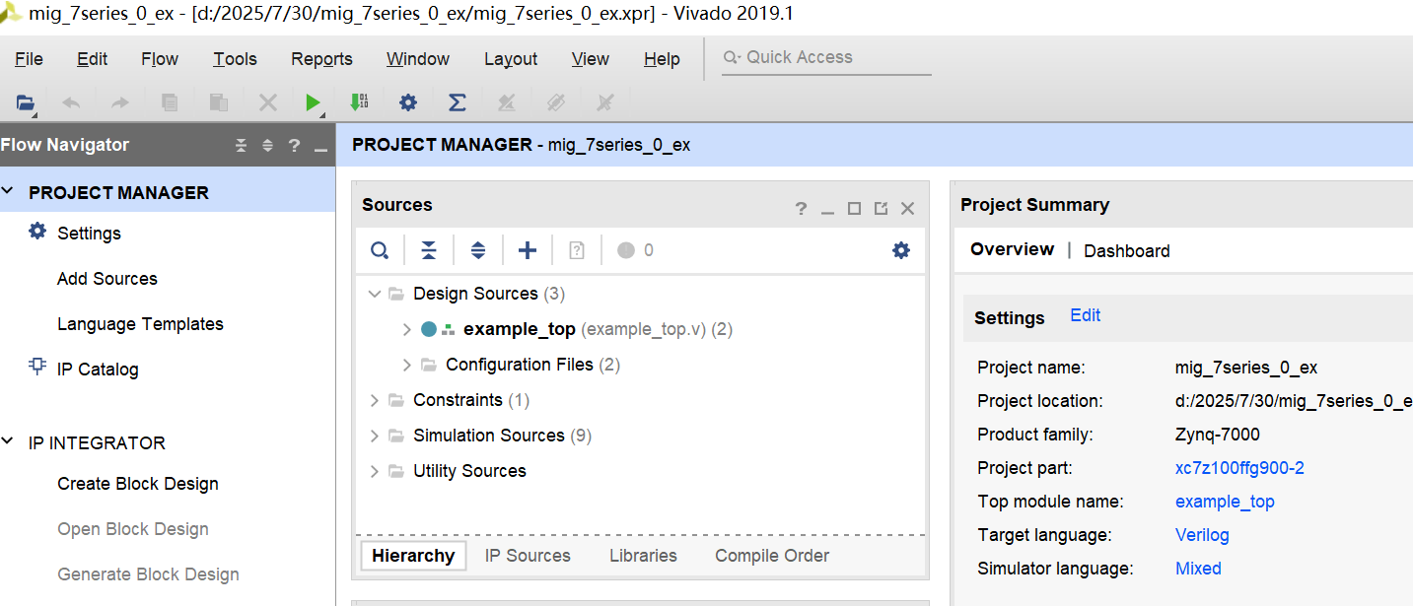Expand Utility Sources node

click(x=374, y=471)
